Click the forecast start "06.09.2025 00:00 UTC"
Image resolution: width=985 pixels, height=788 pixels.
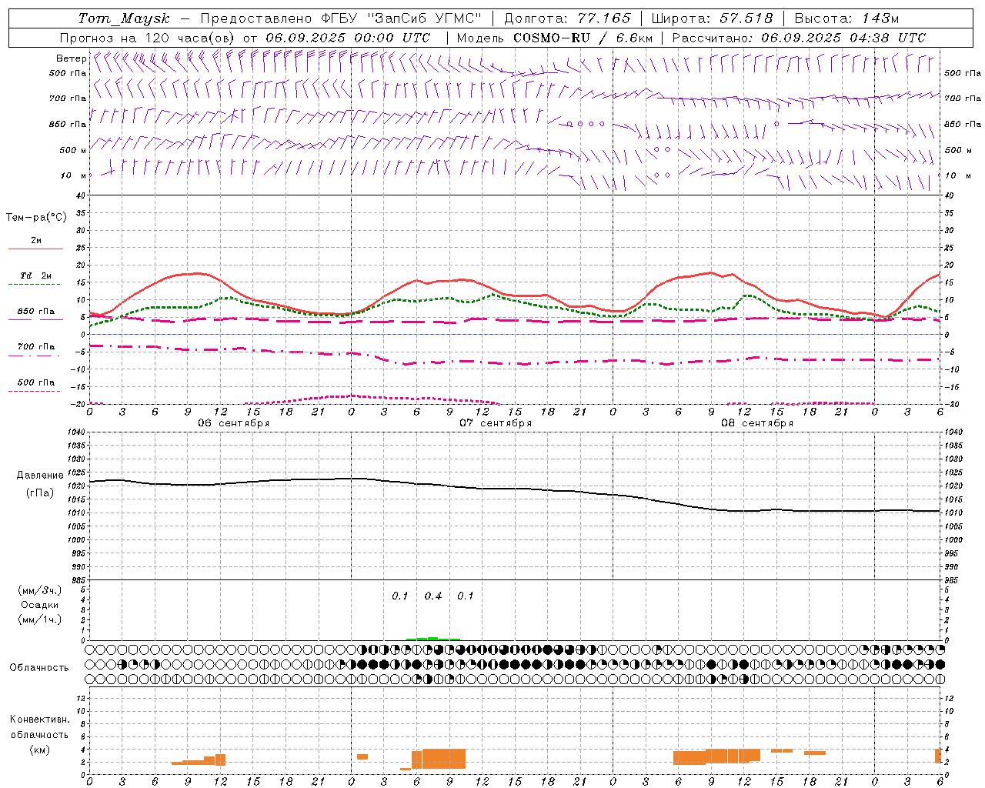(348, 38)
